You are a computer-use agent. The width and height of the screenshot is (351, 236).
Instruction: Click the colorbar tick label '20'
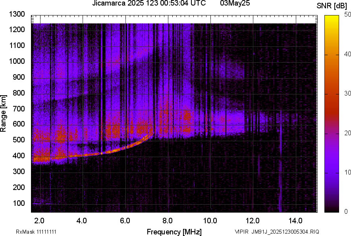pos(347,133)
